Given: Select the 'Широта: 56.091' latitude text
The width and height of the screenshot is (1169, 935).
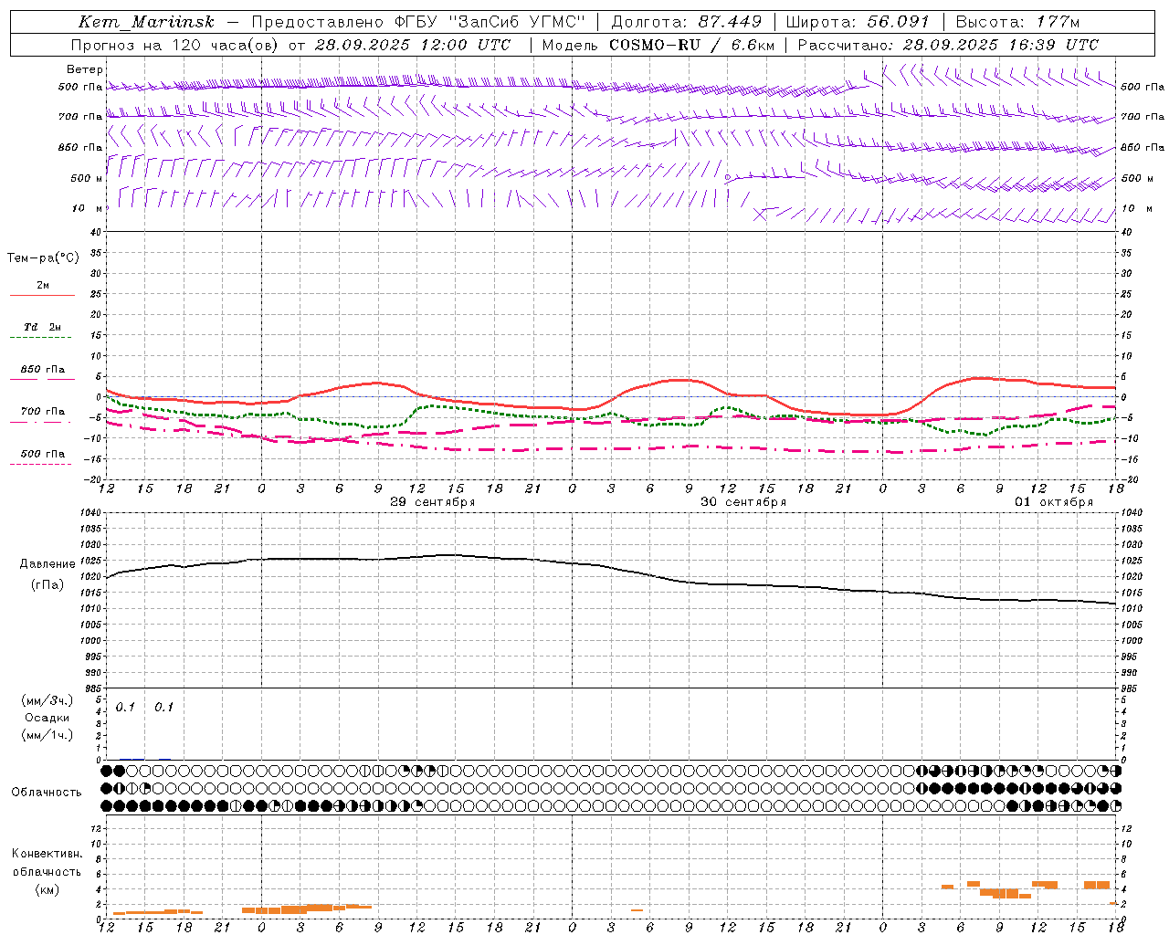Looking at the screenshot, I should [858, 22].
